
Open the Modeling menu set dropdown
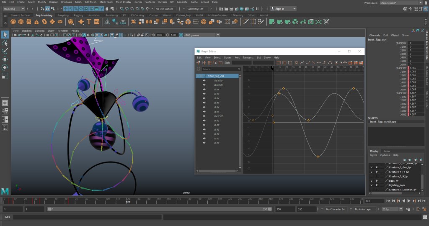click(15, 8)
